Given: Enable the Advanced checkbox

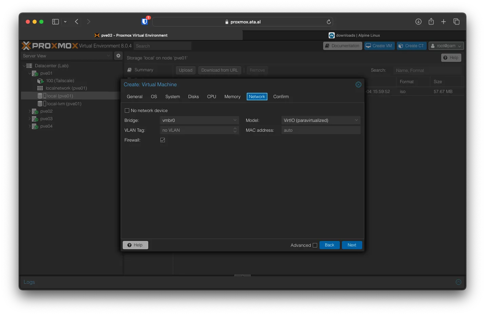Looking at the screenshot, I should coord(315,245).
